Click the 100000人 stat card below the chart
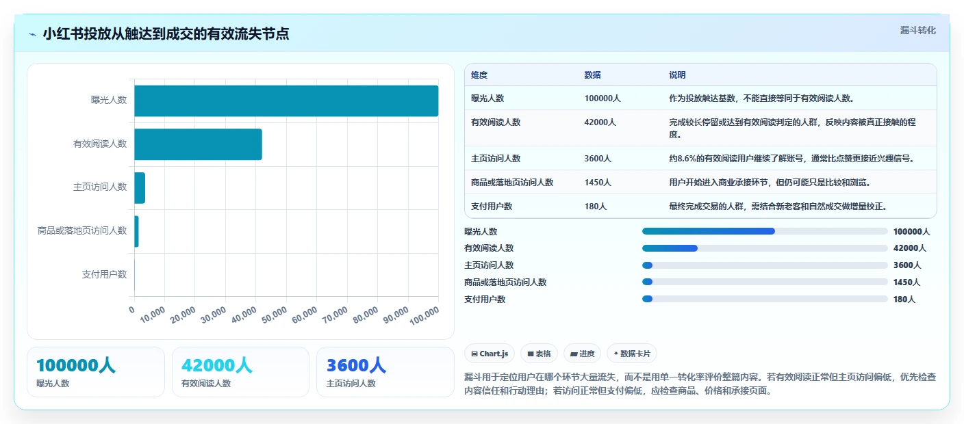 coord(96,372)
